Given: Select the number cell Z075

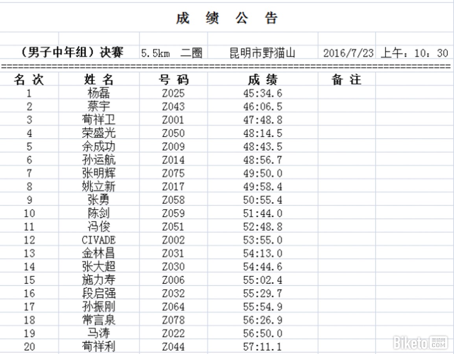Looking at the screenshot, I should click(173, 173).
